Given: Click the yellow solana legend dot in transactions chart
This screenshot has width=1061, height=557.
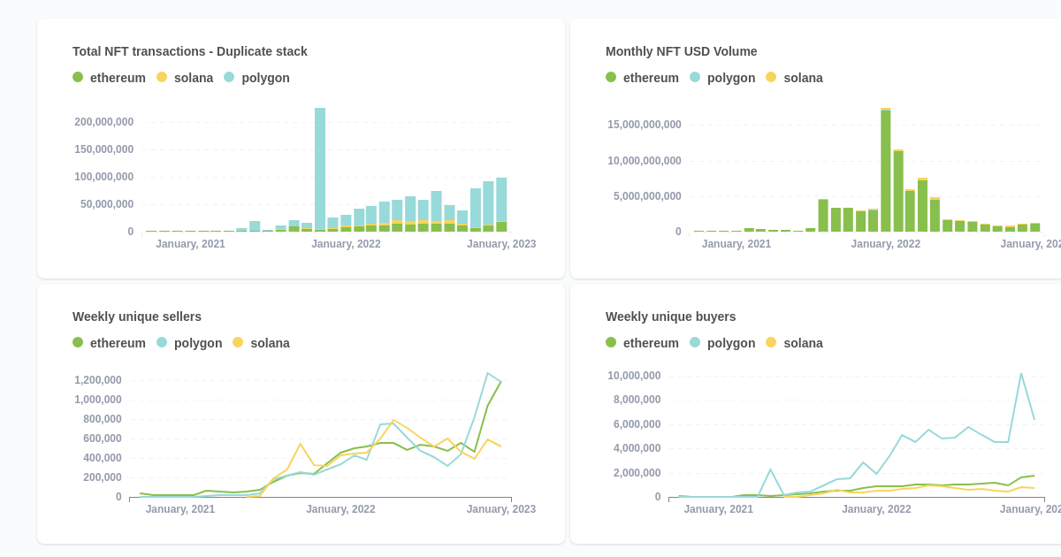Looking at the screenshot, I should (160, 78).
